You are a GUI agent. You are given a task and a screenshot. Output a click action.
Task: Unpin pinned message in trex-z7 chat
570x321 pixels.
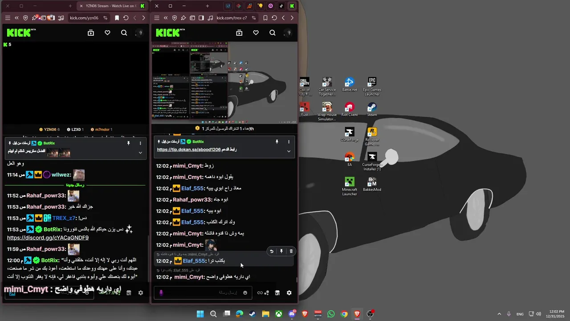click(277, 142)
